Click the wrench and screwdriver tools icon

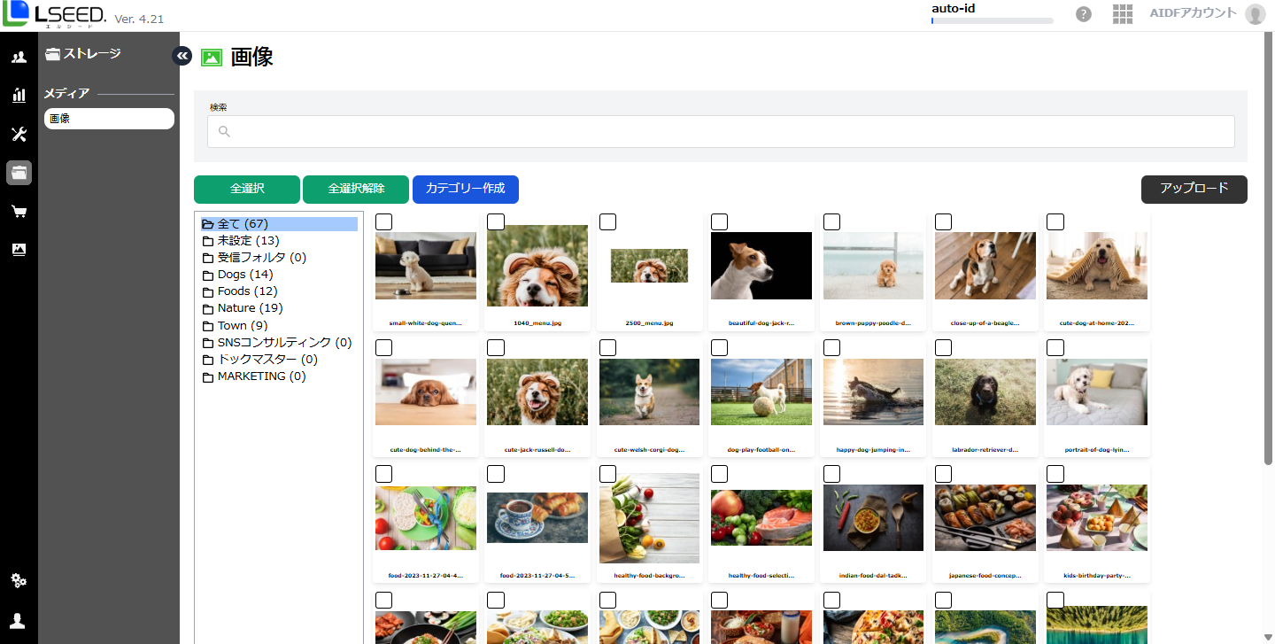[19, 135]
